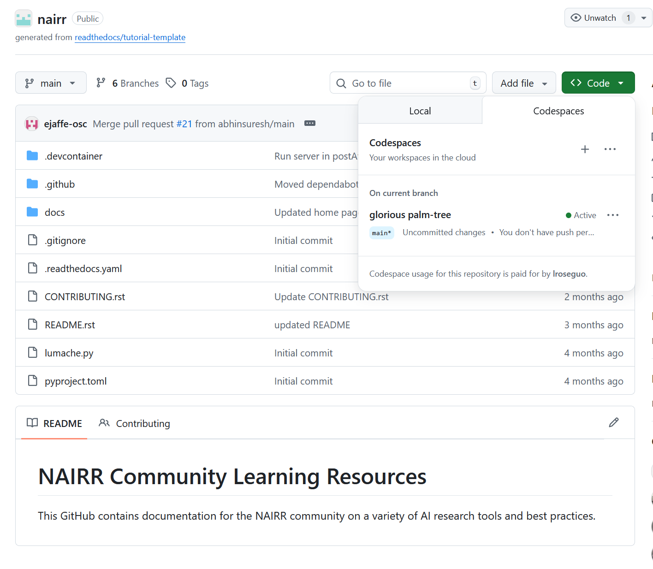Open the .gitignore file

[65, 240]
